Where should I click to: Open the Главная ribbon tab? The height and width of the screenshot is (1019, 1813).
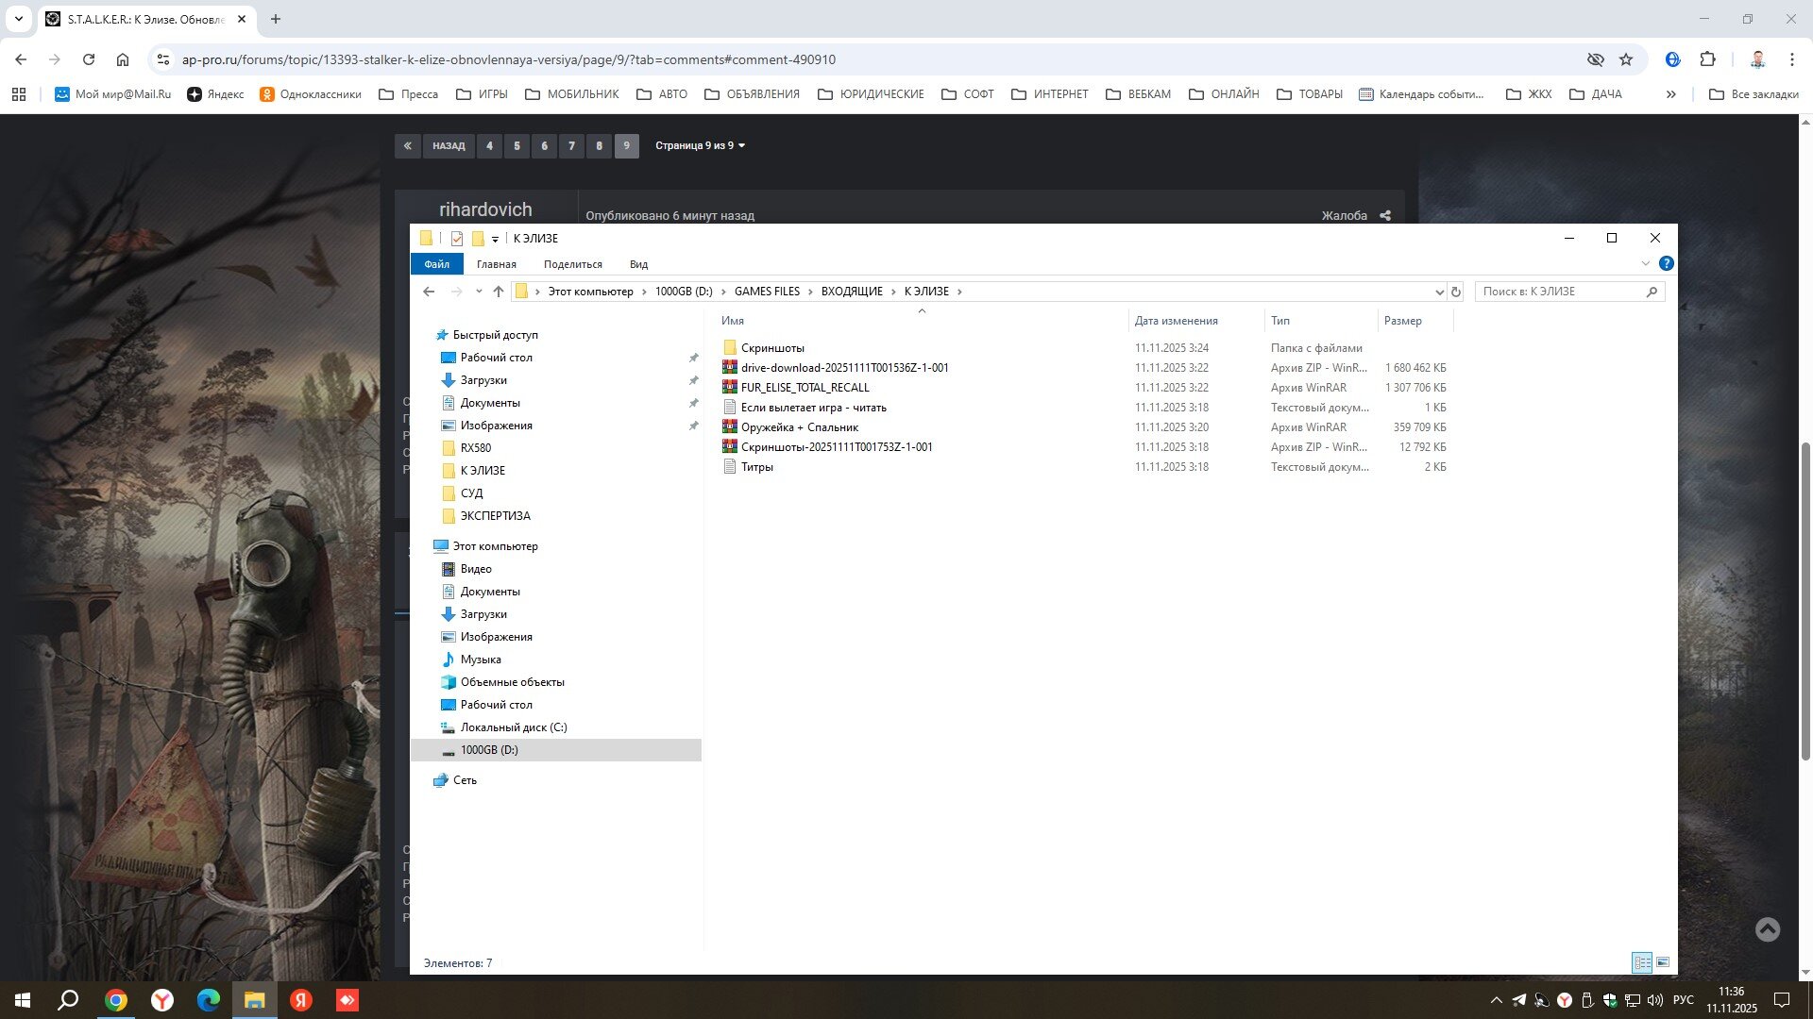click(496, 264)
